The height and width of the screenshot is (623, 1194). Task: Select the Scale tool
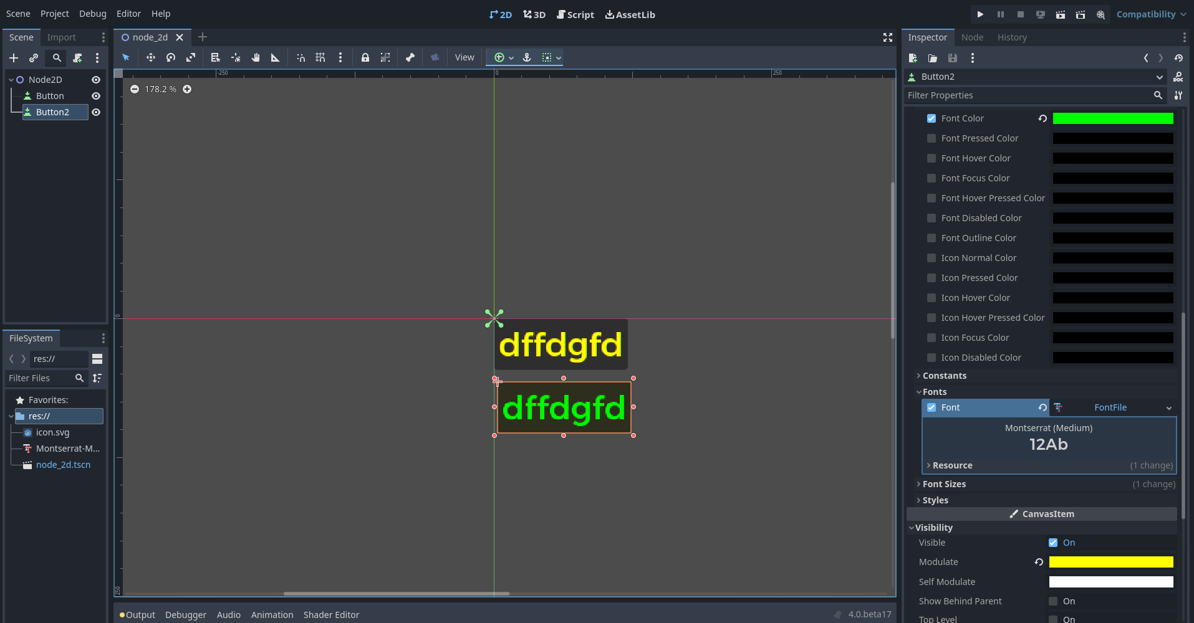190,57
